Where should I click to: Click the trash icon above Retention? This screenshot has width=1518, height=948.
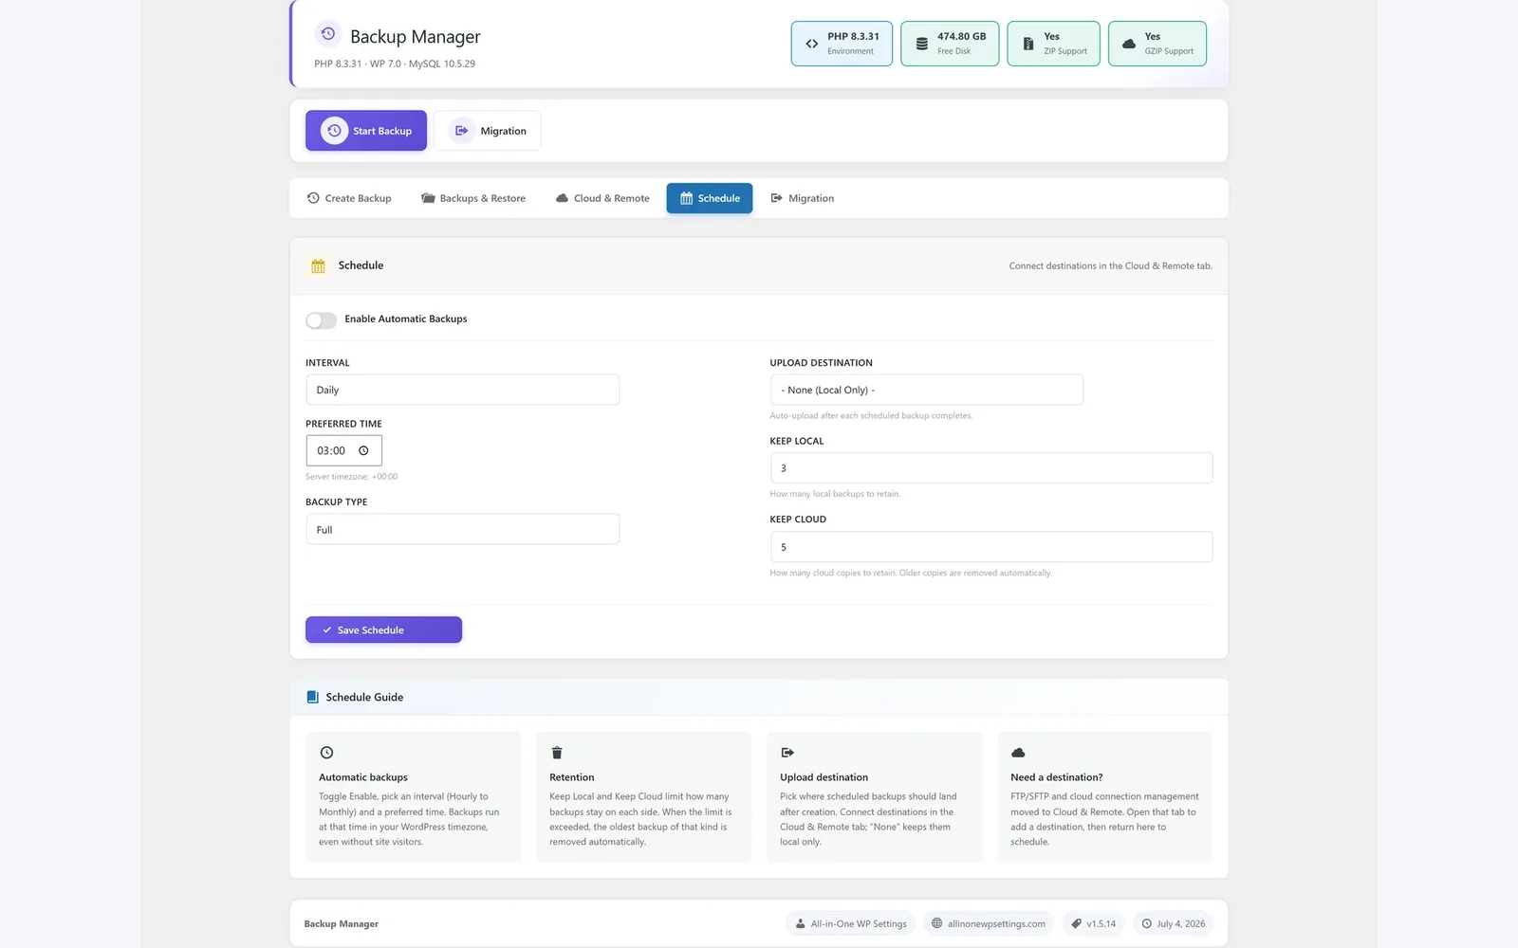(557, 753)
